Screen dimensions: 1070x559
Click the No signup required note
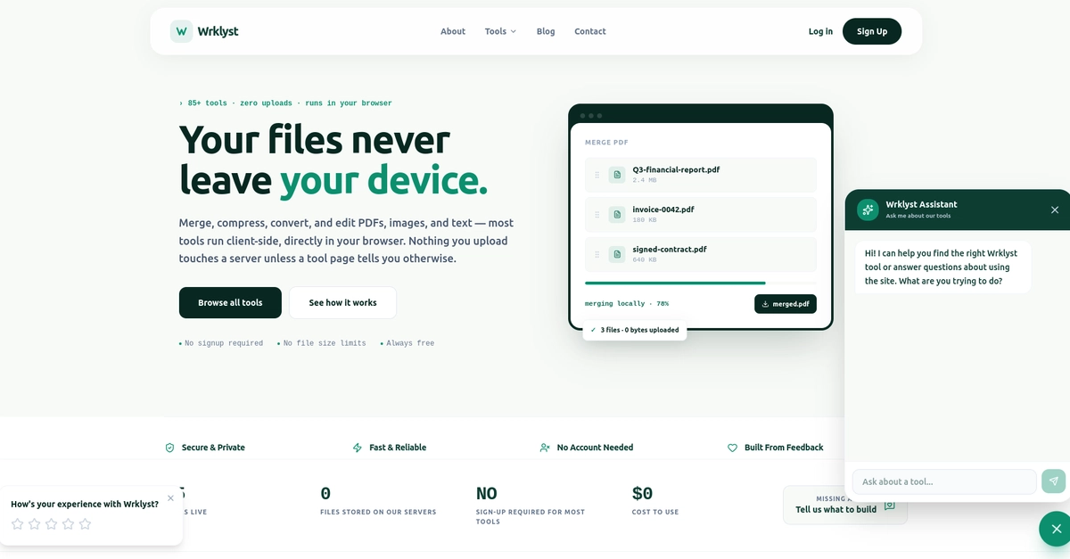221,343
